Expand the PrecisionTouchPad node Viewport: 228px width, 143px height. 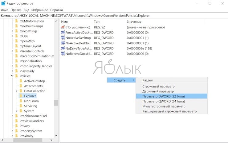click(x=12, y=116)
